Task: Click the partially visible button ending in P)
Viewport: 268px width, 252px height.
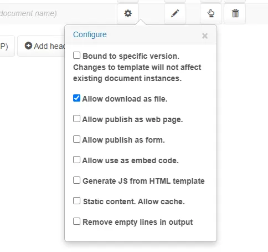Action: coord(7,46)
